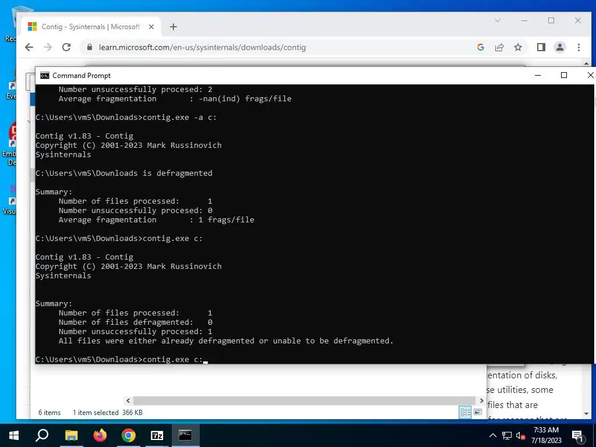596x447 pixels.
Task: Show hidden system tray icons
Action: point(492,435)
